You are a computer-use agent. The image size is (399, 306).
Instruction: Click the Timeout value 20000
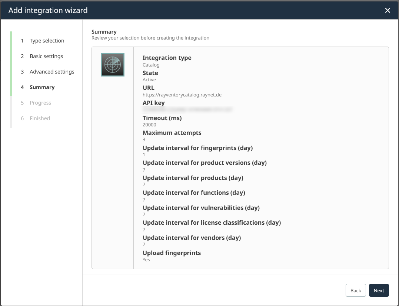tap(149, 125)
